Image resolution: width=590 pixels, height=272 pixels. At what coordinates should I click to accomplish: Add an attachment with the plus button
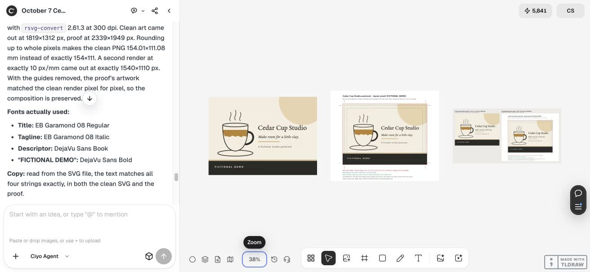click(x=16, y=256)
